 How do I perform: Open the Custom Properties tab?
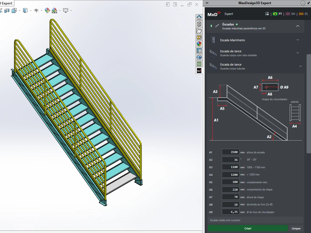tap(199, 51)
